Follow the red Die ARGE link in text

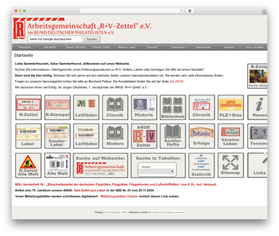pyautogui.click(x=177, y=81)
